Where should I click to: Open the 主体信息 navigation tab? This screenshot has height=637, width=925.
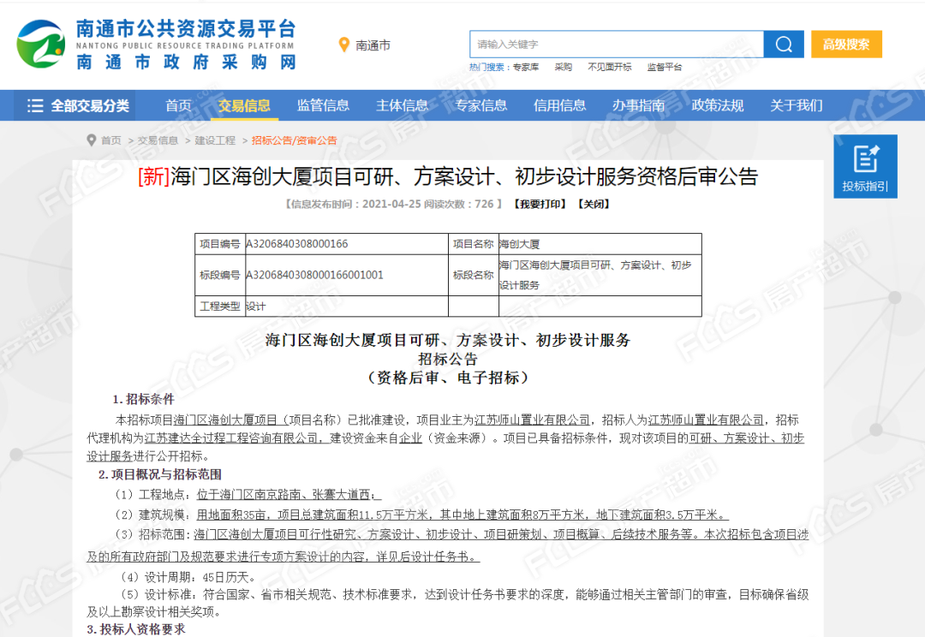click(x=403, y=105)
